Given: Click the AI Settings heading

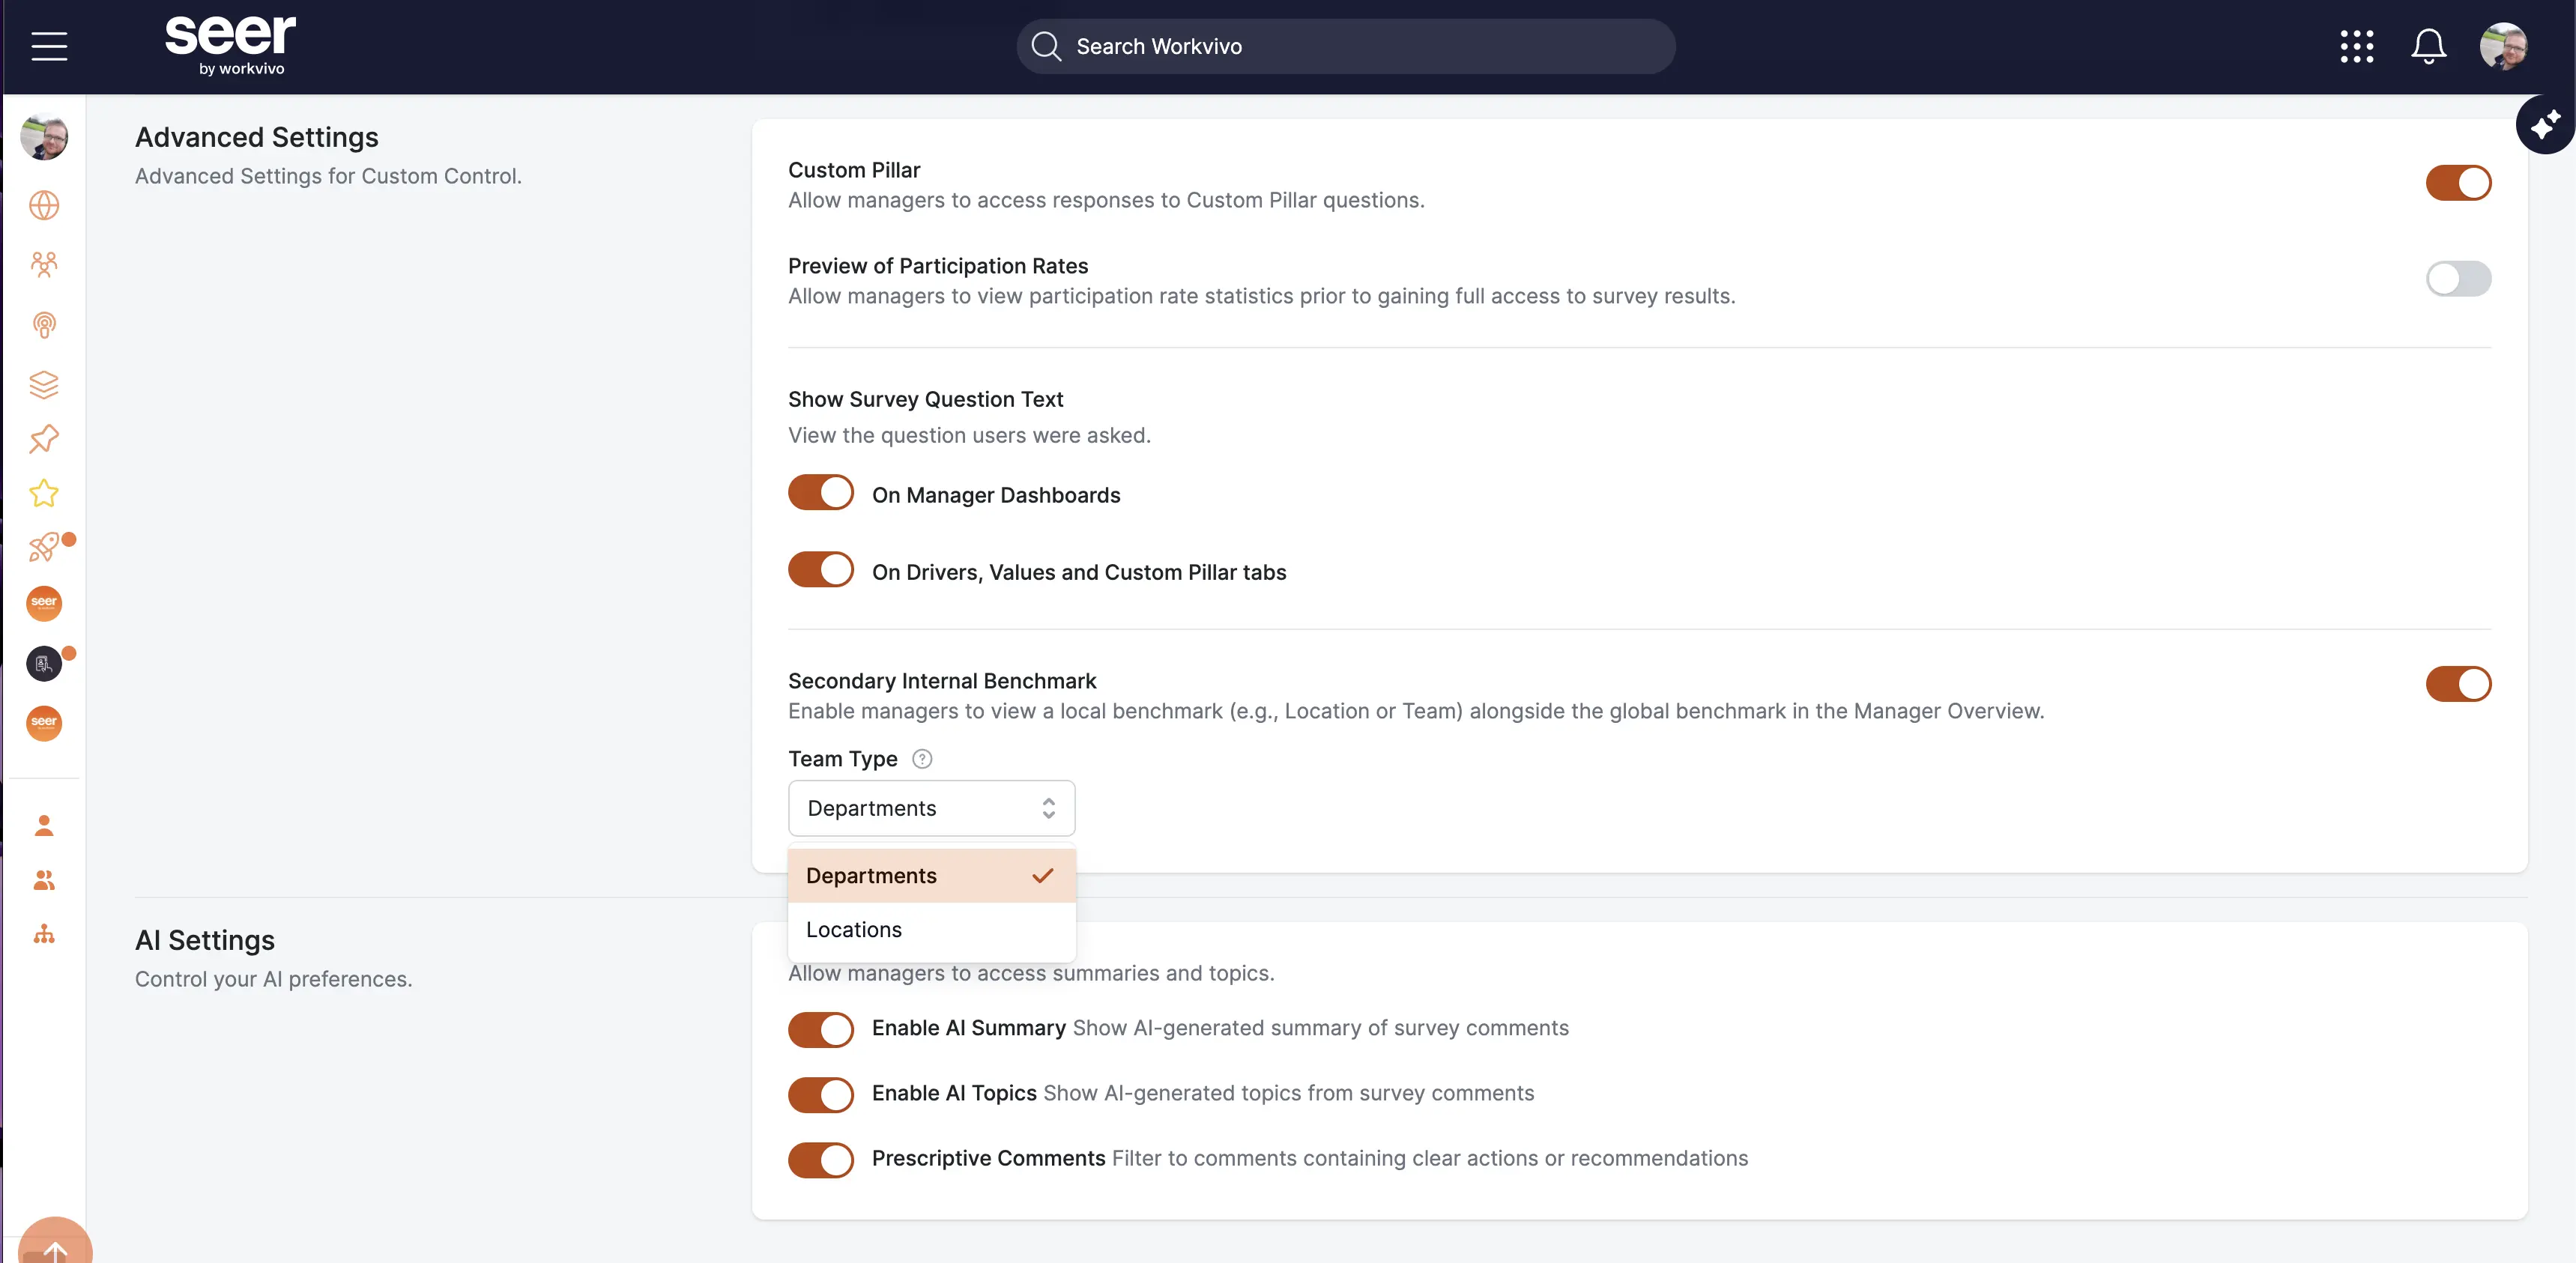Looking at the screenshot, I should [x=205, y=941].
